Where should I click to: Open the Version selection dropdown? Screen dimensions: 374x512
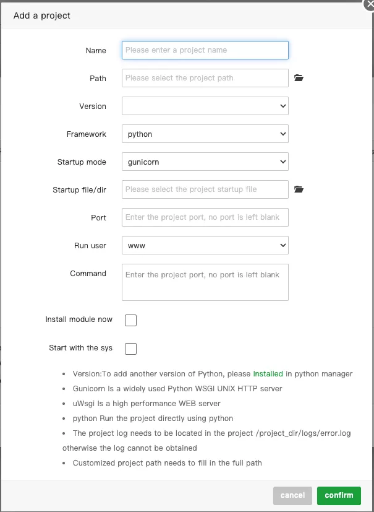click(x=205, y=105)
